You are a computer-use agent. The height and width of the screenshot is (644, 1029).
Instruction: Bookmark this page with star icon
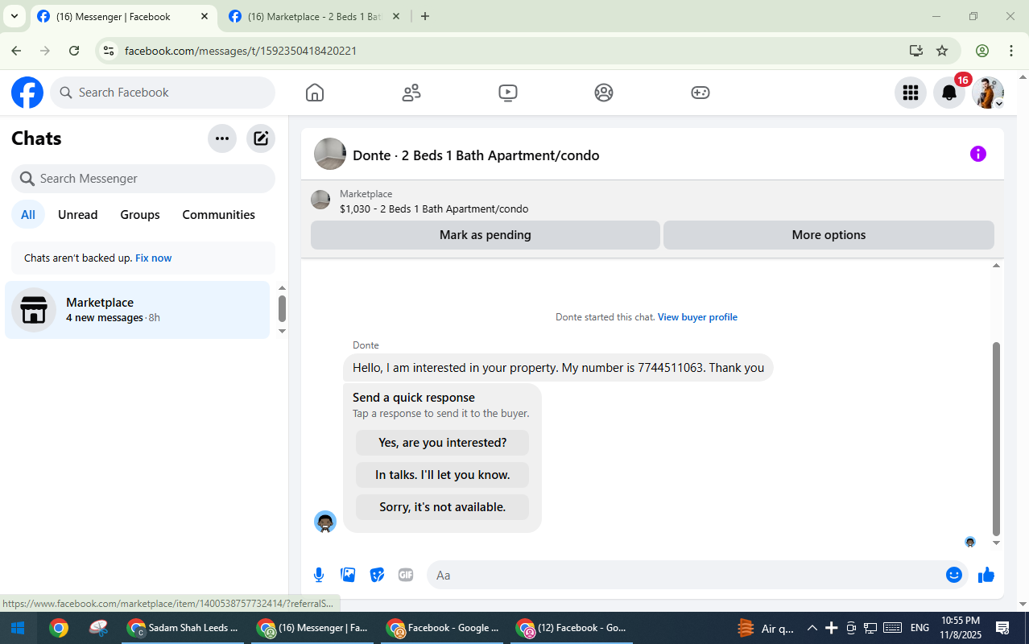(x=942, y=51)
